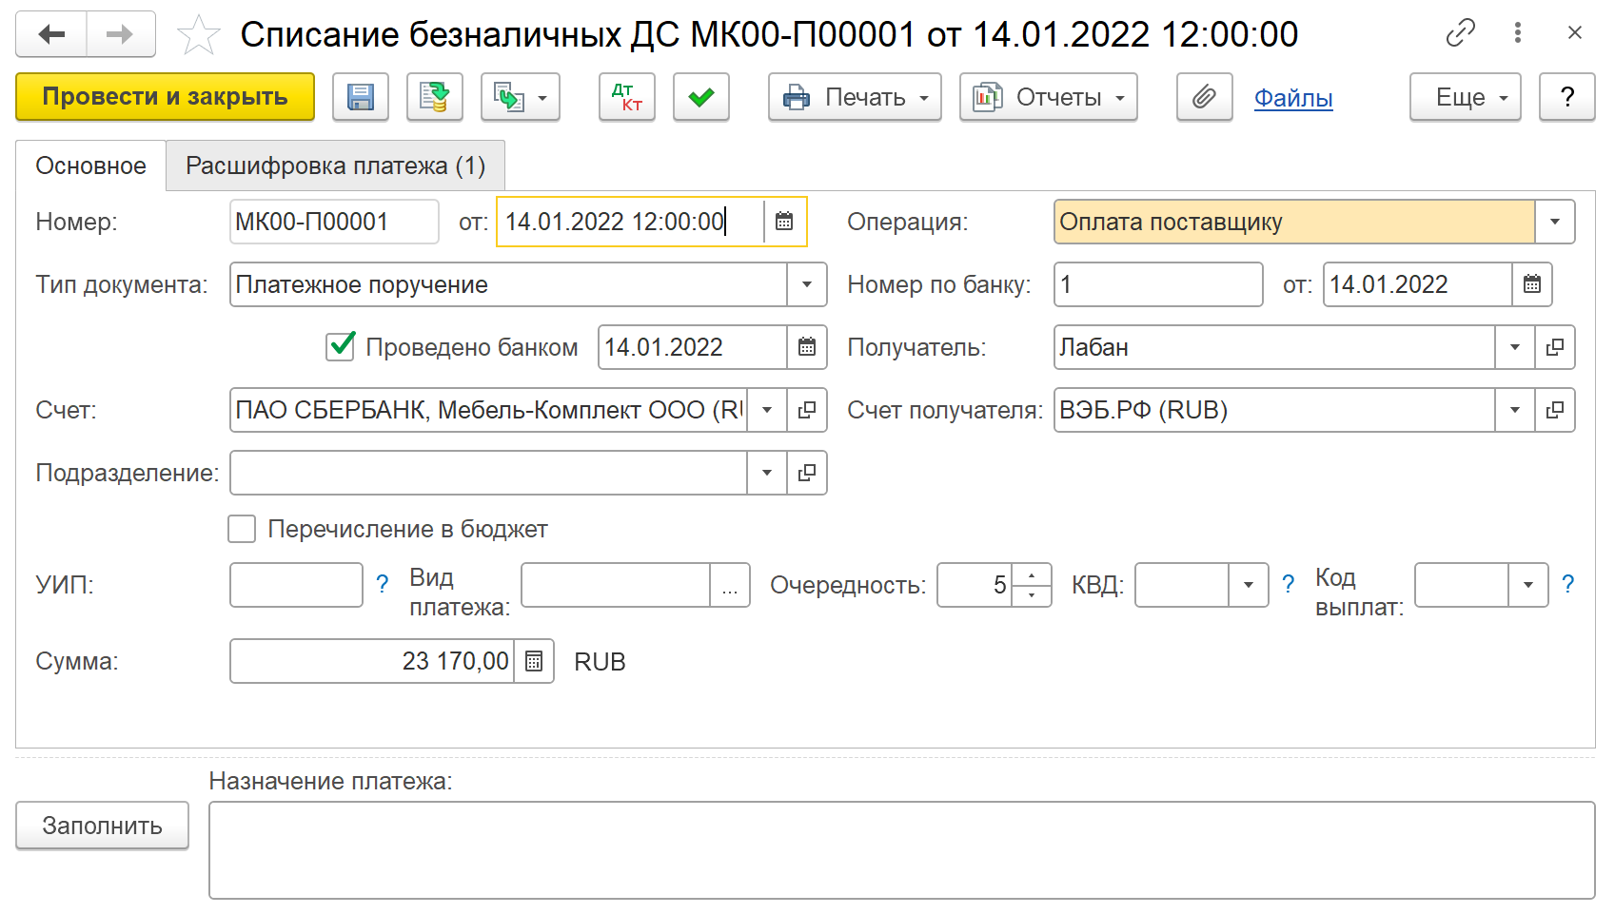Screen dimensions: 1615x914
Task: Toggle Проведено банком checkbox
Action: coord(341,346)
